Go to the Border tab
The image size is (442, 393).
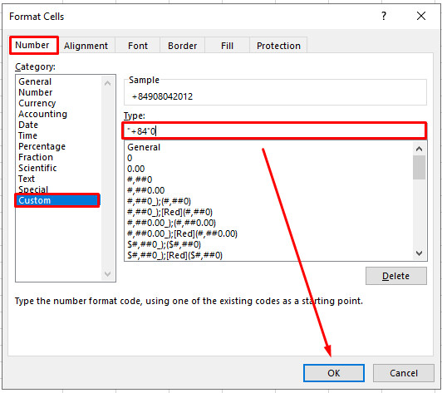[183, 46]
